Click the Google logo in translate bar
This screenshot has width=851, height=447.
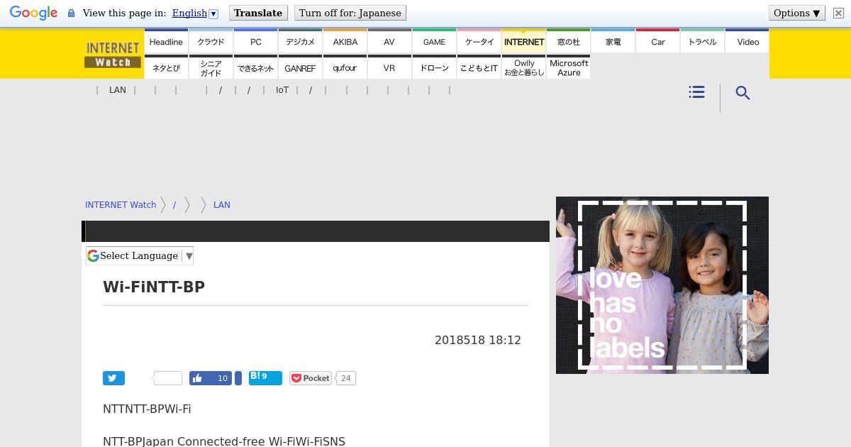33,13
